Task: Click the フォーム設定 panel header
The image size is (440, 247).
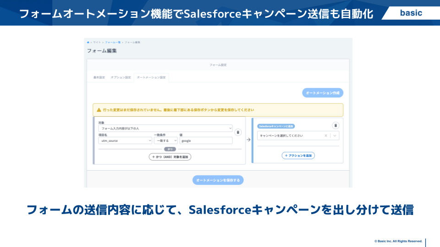Action: point(218,65)
